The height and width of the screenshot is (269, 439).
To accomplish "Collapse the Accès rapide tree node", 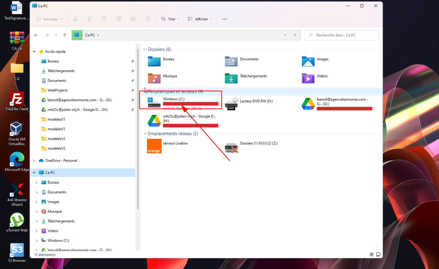I will (34, 51).
